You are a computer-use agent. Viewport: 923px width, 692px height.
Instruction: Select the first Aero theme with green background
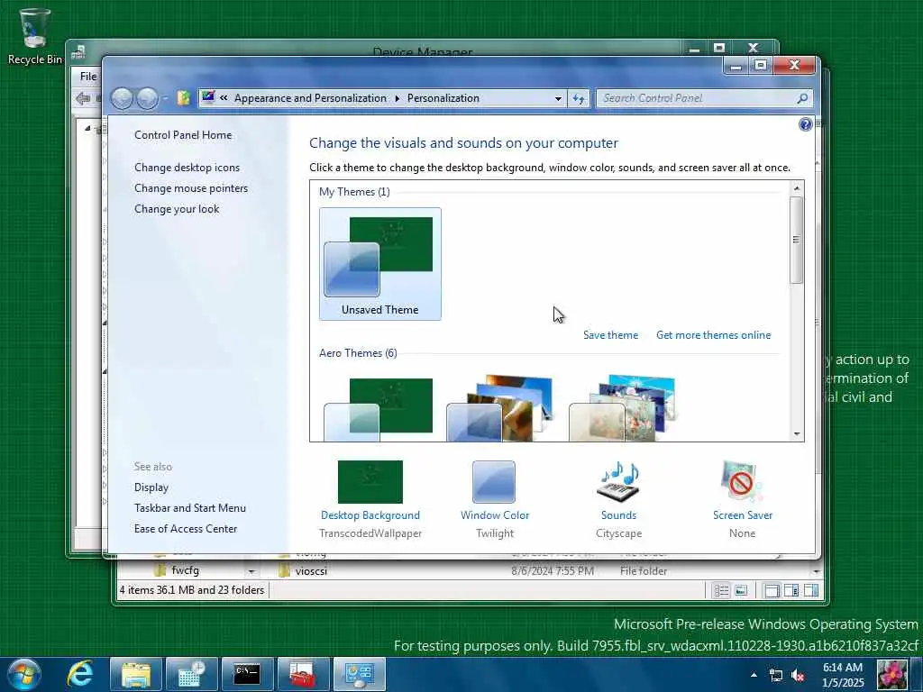(379, 408)
